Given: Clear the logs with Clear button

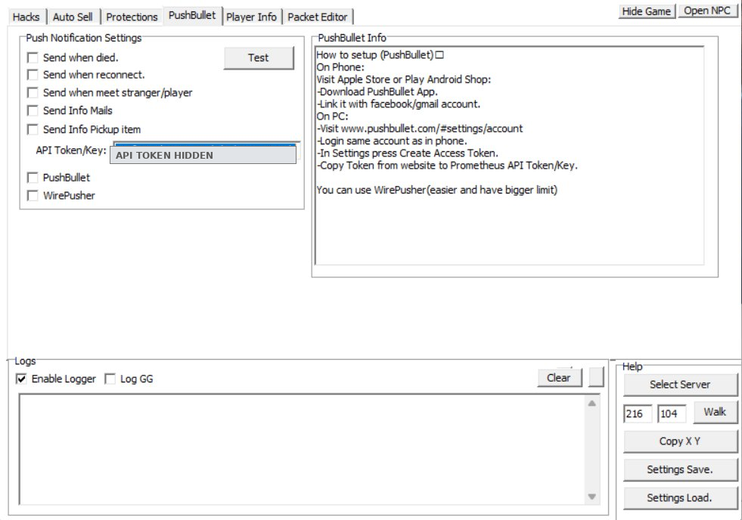Looking at the screenshot, I should 559,378.
